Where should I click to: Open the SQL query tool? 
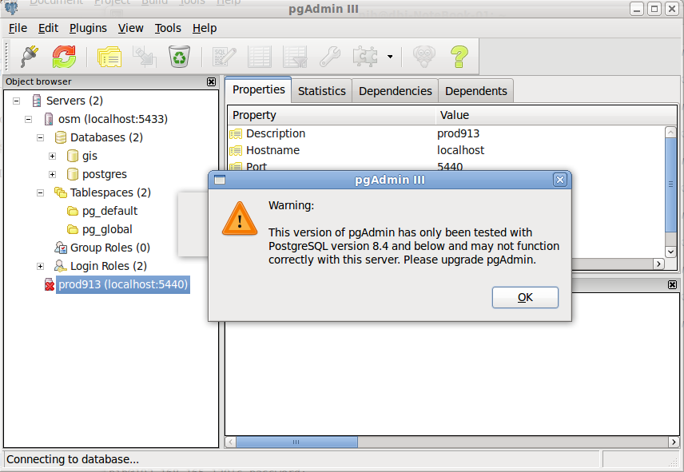(225, 57)
